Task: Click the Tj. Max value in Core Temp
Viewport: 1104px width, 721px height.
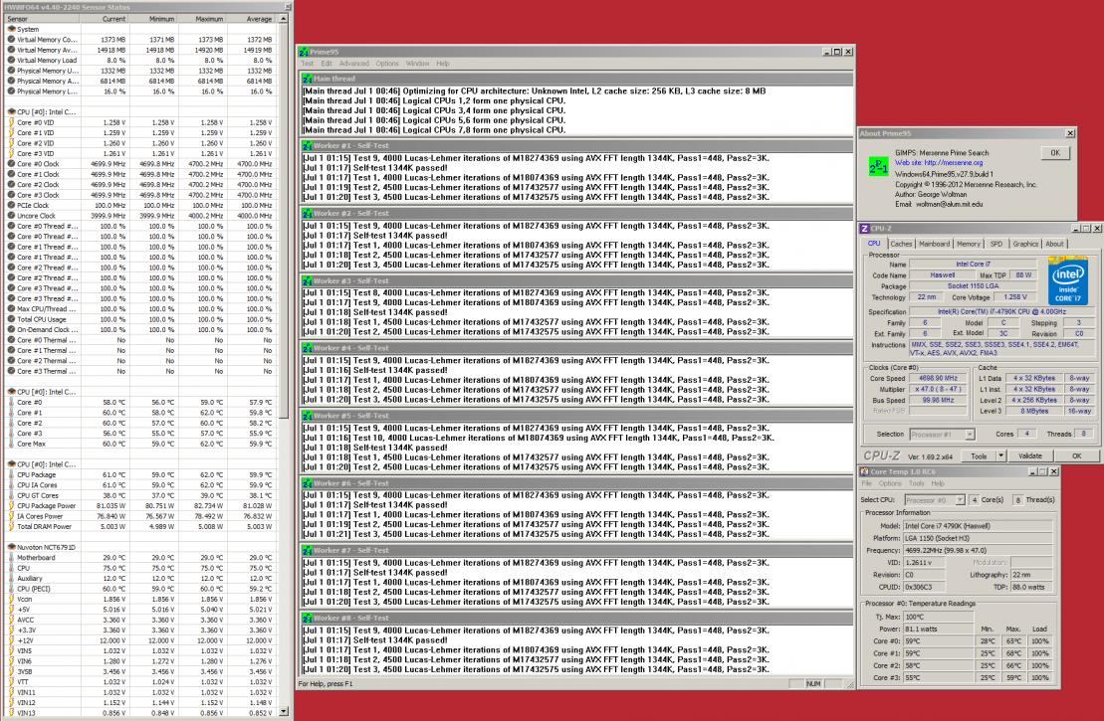Action: click(x=941, y=617)
